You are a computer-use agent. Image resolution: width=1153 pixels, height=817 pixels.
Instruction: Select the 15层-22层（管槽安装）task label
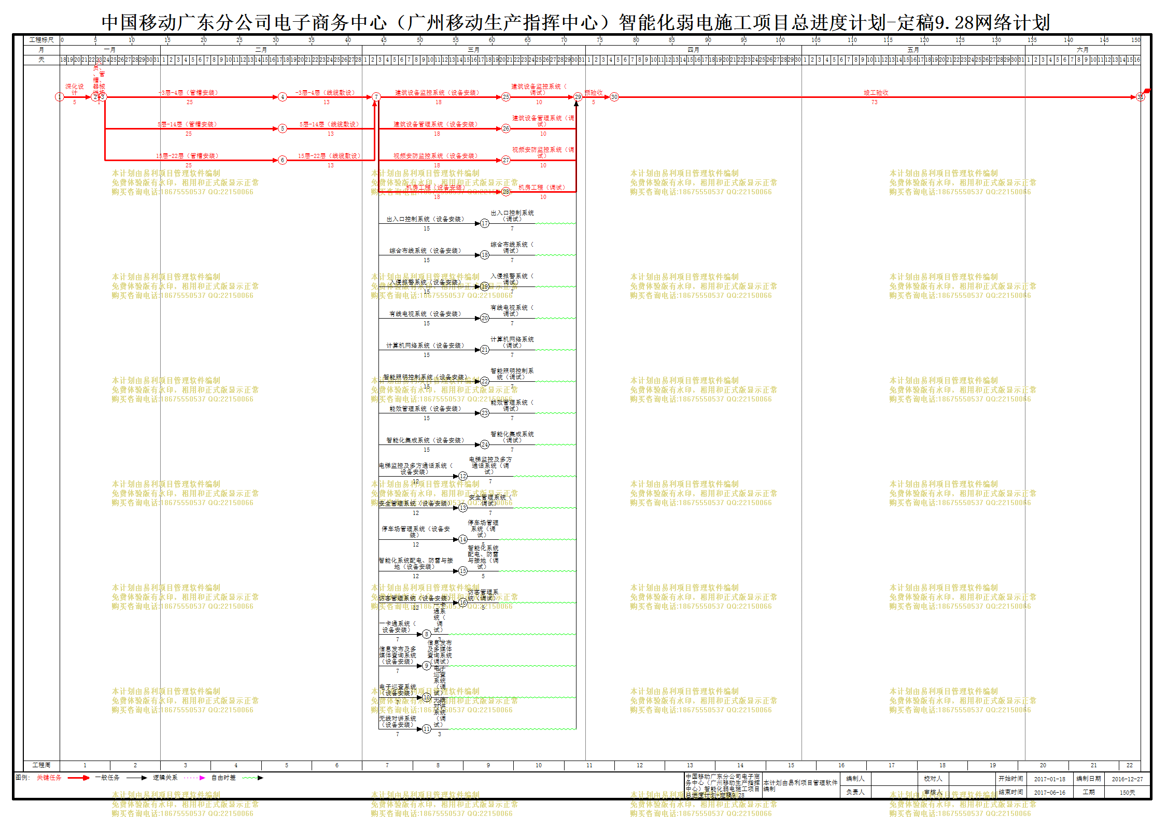coord(188,156)
